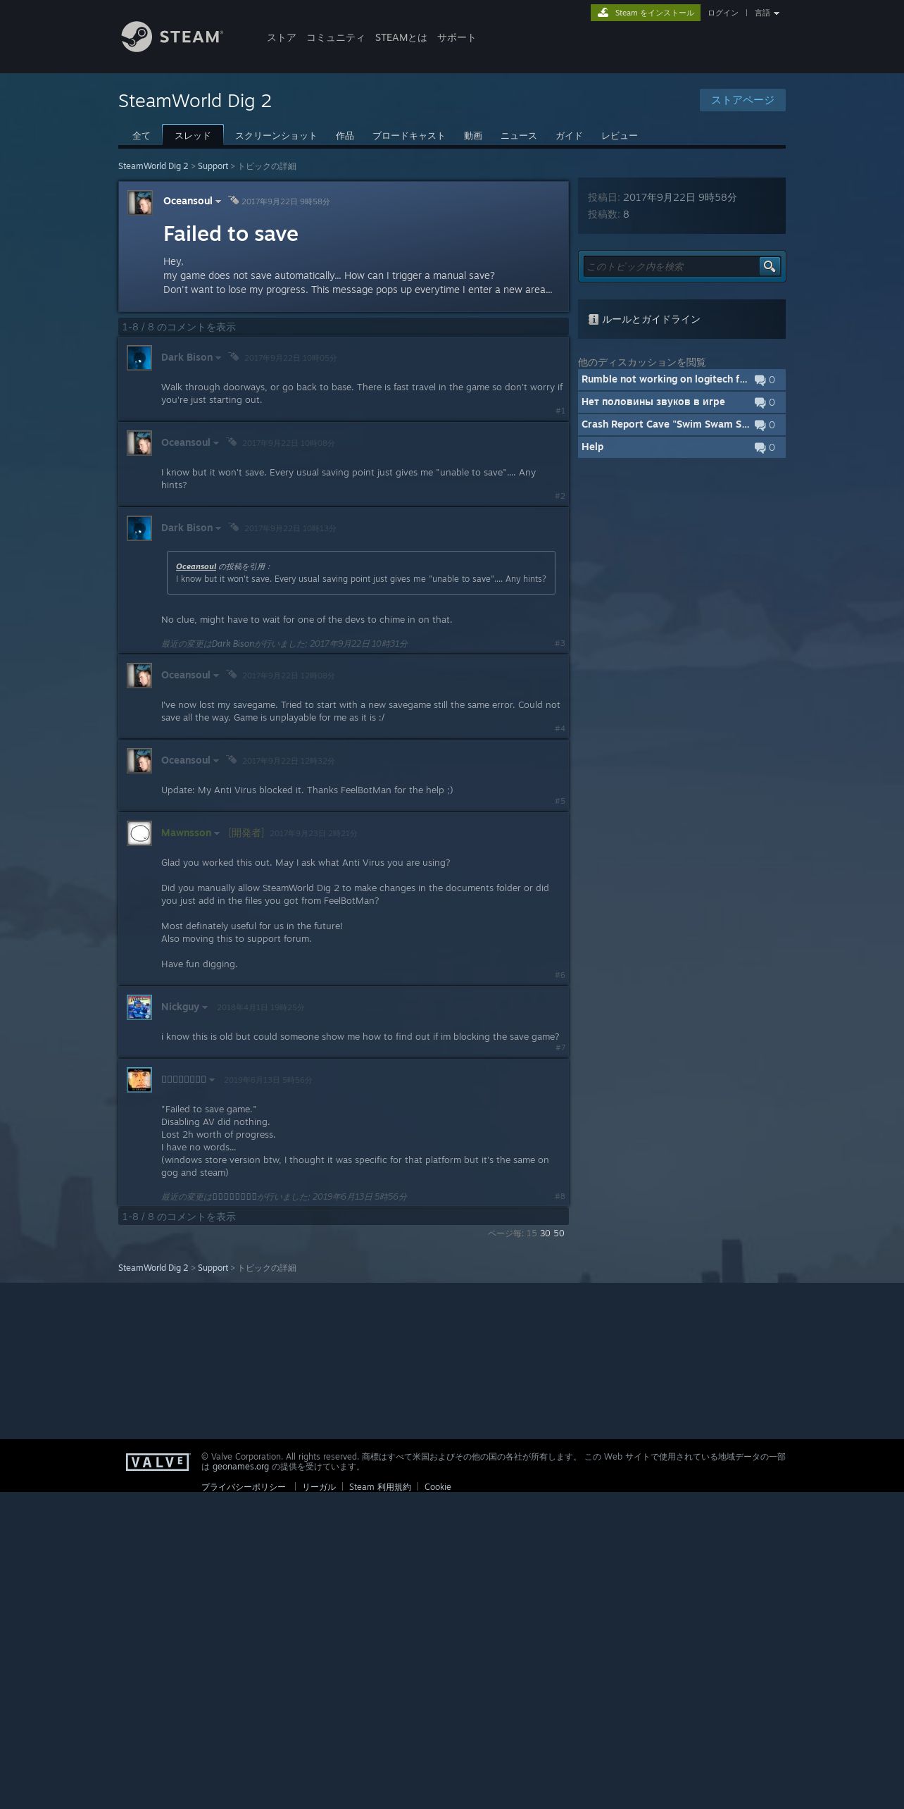Image resolution: width=904 pixels, height=1809 pixels.
Task: Click the ルールとガイドライン link
Action: [x=651, y=319]
